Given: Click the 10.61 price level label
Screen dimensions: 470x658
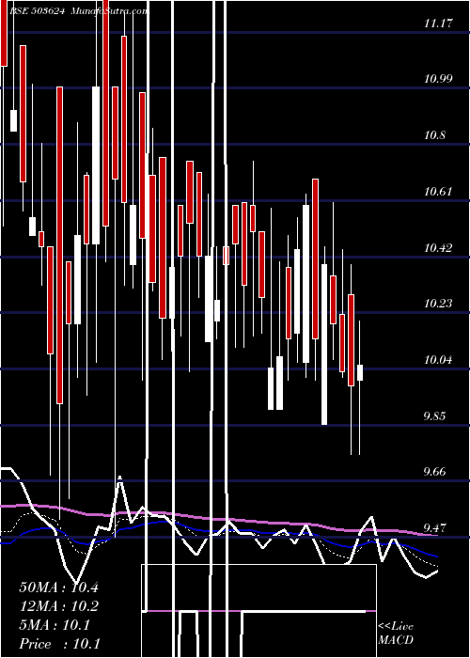Looking at the screenshot, I should coord(438,192).
